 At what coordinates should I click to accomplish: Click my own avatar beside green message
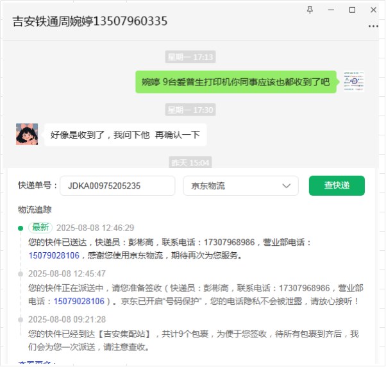(354, 81)
